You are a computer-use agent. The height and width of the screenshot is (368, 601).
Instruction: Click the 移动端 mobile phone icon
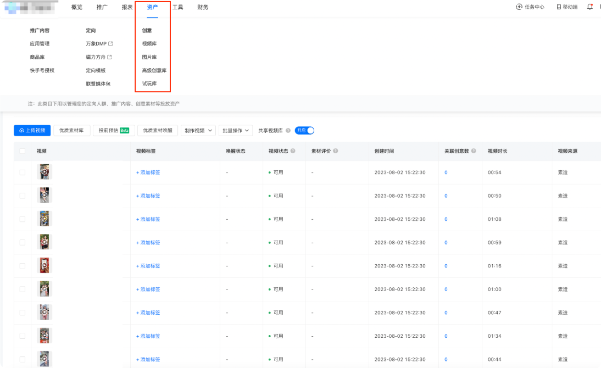click(559, 7)
